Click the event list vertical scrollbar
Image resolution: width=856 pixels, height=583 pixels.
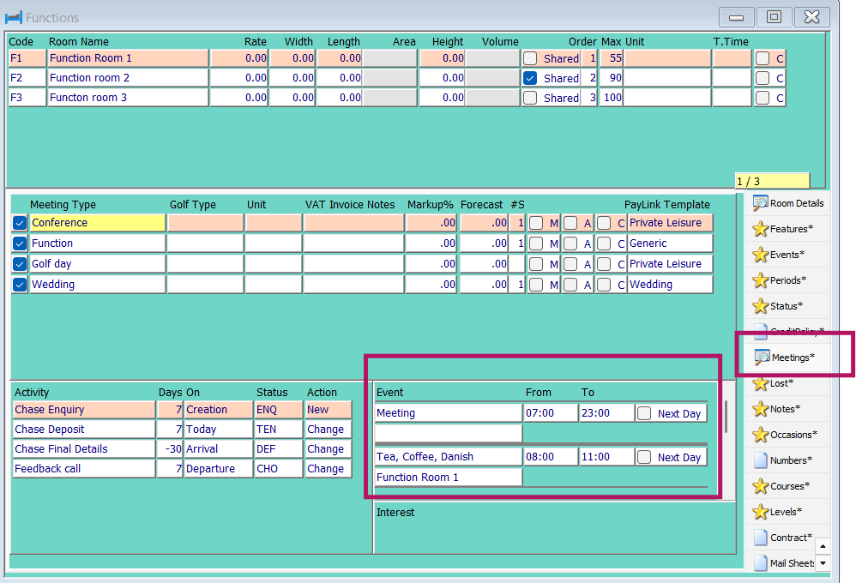coord(726,417)
